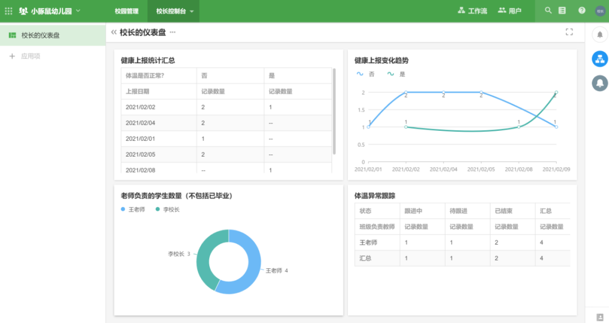Open the more options ellipsis beside dashboard title

pos(173,32)
